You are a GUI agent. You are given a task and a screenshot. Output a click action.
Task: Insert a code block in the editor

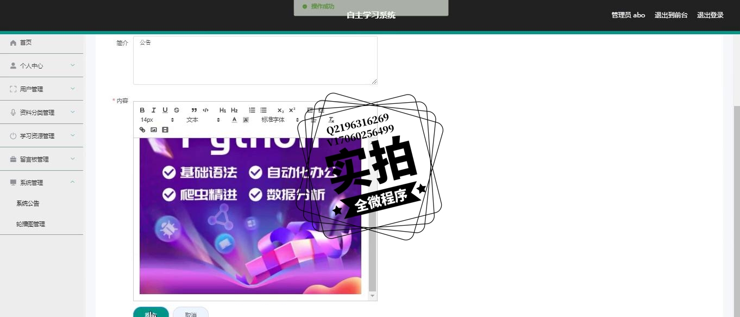(x=205, y=110)
